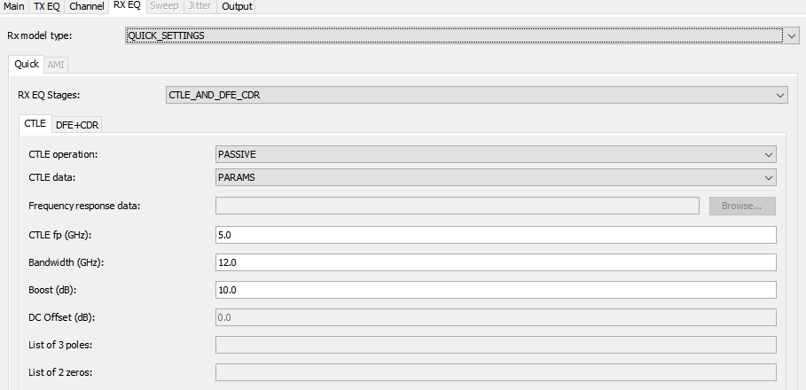
Task: Click the Frequency response data field
Action: (458, 206)
